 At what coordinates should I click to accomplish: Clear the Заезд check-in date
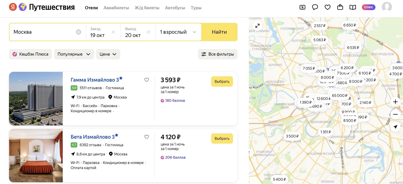tap(113, 32)
